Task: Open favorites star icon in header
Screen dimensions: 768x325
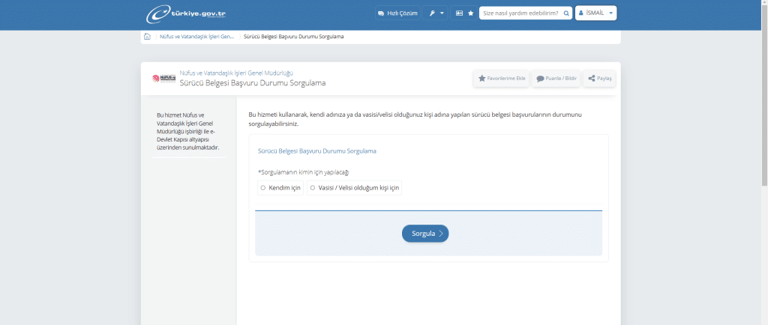Action: pos(470,13)
